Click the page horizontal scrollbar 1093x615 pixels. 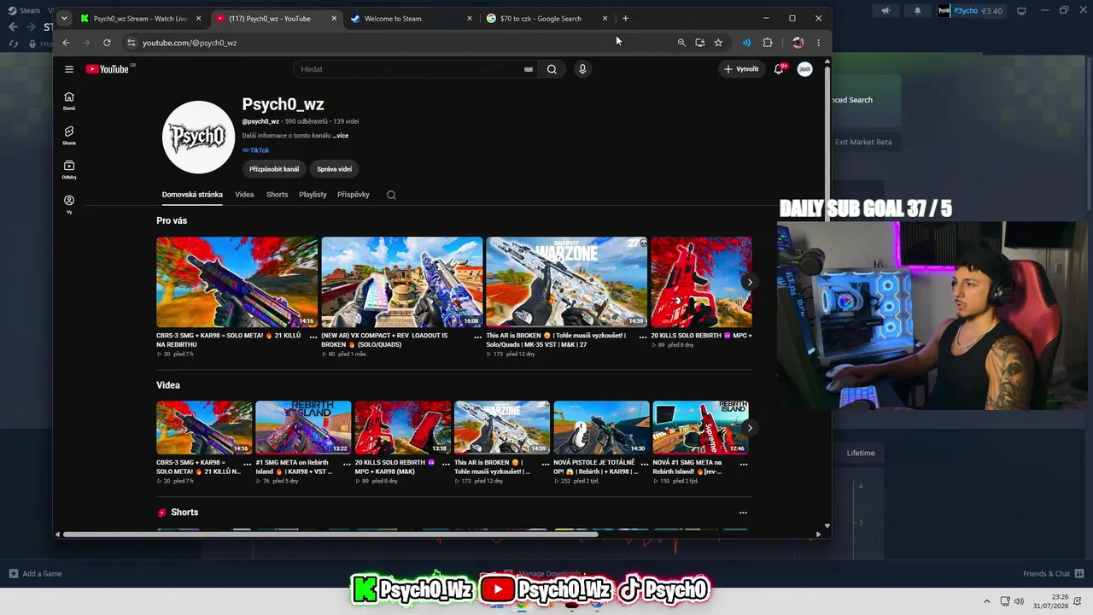point(330,535)
